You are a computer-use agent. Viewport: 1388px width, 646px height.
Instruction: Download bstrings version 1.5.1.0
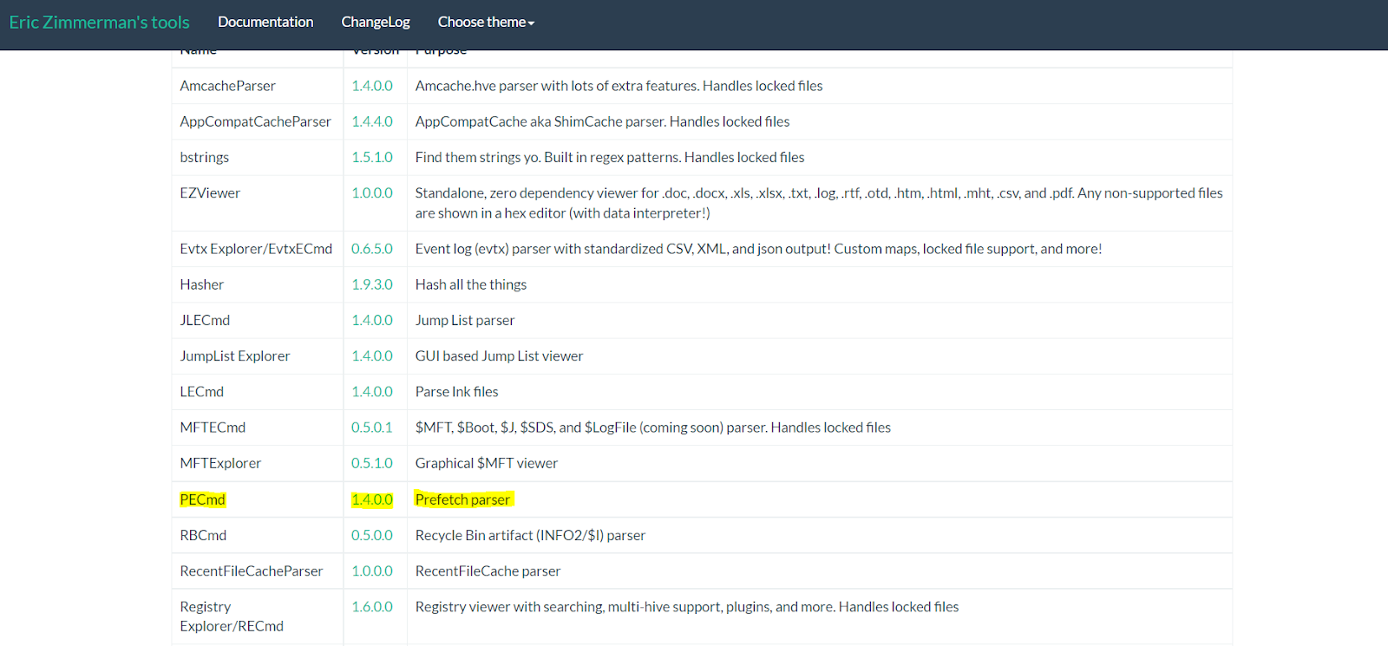coord(372,157)
